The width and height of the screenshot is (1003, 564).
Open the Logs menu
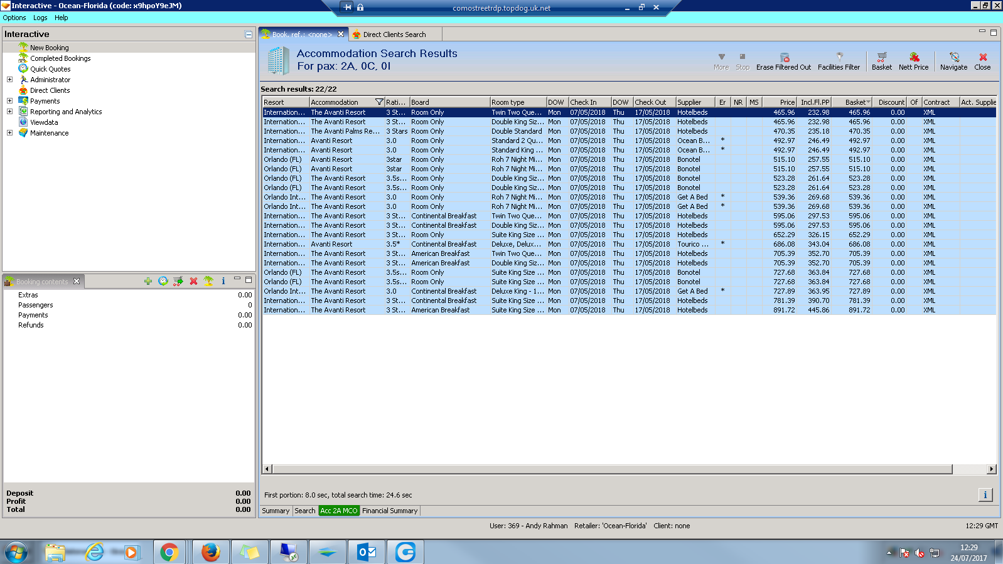point(40,18)
